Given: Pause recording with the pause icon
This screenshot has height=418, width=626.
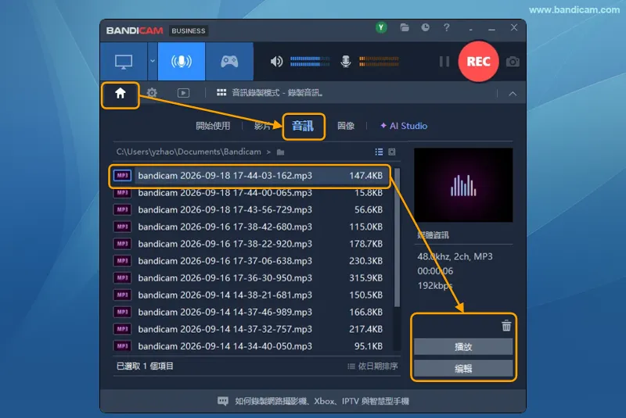Looking at the screenshot, I should 444,62.
